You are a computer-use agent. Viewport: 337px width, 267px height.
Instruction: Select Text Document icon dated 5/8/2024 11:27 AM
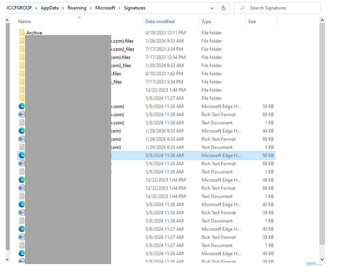[x=22, y=245]
